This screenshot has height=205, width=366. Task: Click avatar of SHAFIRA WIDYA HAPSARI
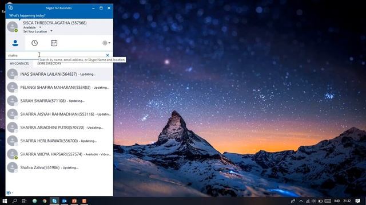[x=13, y=154]
